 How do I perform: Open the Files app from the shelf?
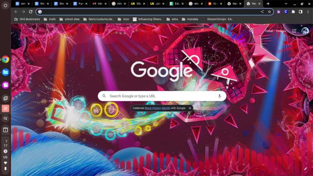click(x=5, y=72)
